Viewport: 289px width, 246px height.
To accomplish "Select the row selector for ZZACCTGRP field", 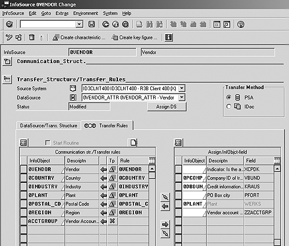I will 178,212.
